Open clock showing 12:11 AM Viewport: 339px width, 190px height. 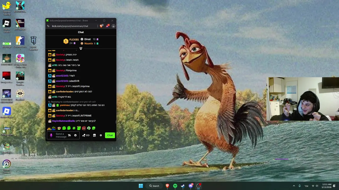coord(327,186)
